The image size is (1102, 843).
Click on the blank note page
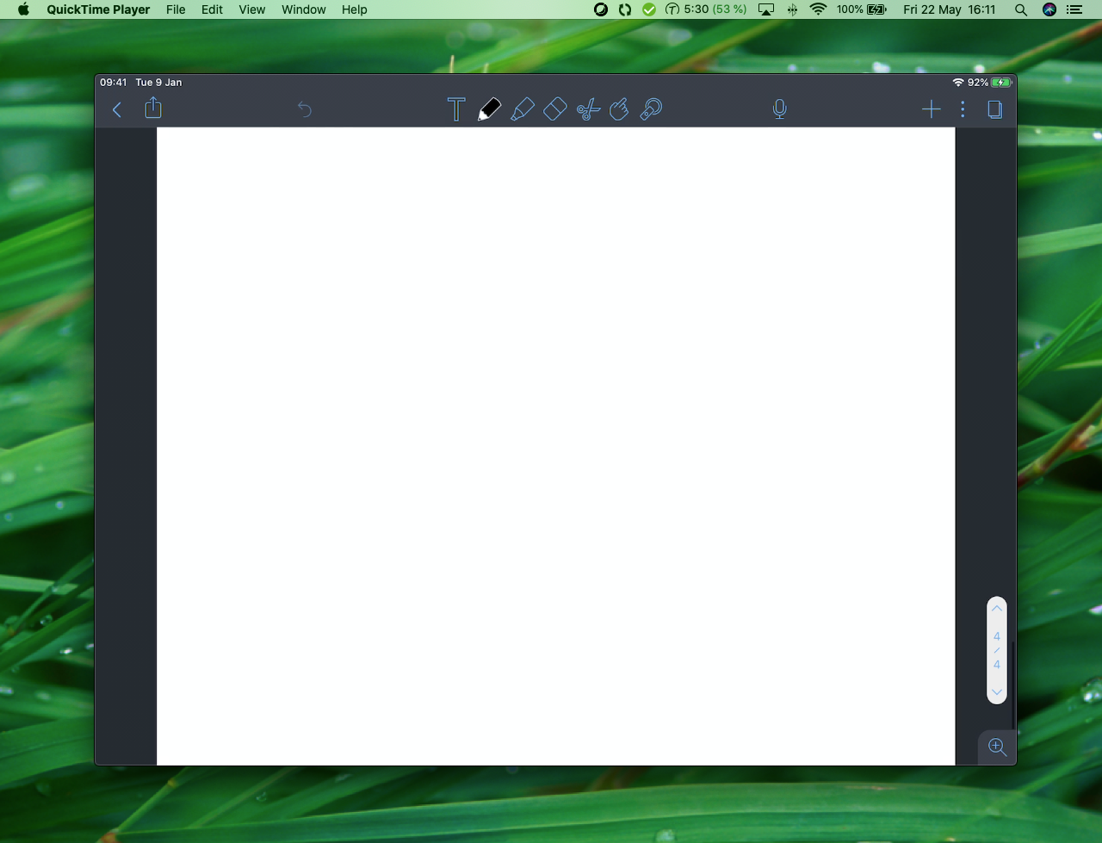click(556, 446)
